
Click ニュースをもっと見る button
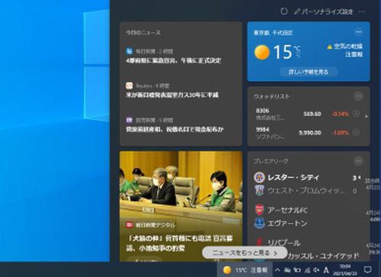point(244,253)
